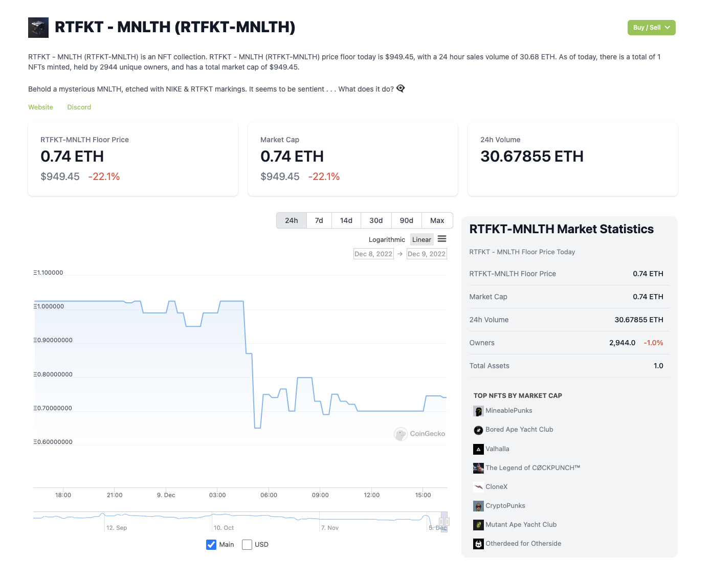Open the chart hamburger menu icon

pos(442,239)
